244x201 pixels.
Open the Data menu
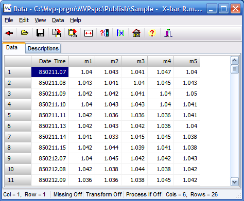pos(58,20)
